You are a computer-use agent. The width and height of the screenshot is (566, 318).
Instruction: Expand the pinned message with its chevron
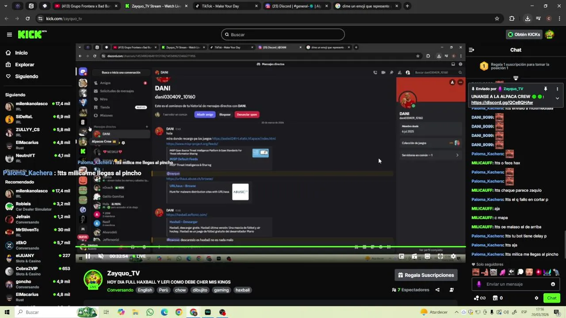click(x=557, y=98)
